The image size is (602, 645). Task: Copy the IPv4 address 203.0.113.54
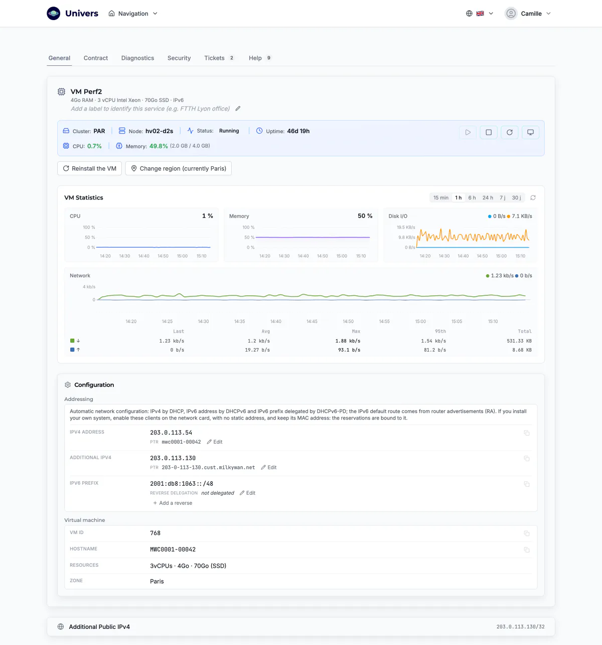[527, 433]
